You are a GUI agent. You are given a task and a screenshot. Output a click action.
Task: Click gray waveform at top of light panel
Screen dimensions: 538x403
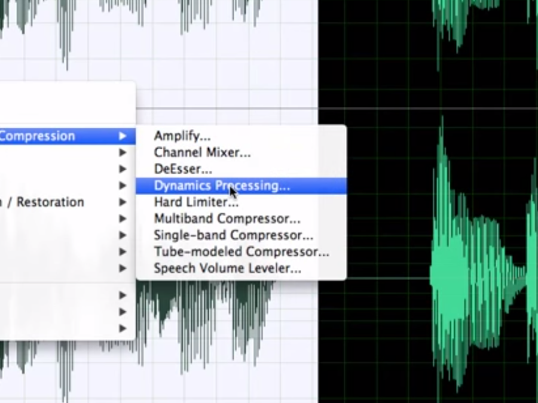click(66, 24)
